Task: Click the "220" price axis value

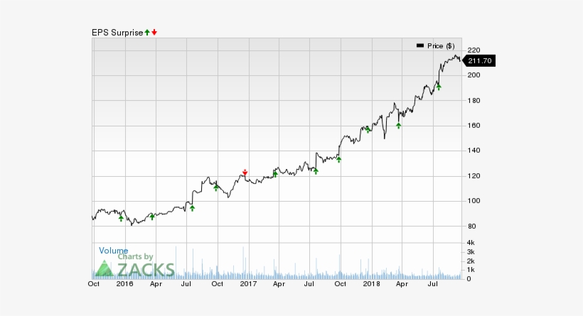Action: (x=474, y=50)
